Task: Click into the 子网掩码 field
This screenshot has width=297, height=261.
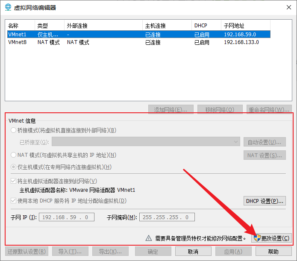Action: pyautogui.click(x=167, y=217)
